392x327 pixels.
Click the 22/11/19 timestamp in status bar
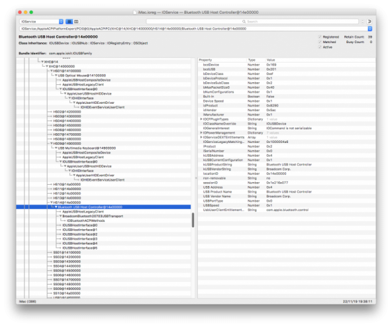tap(357, 302)
